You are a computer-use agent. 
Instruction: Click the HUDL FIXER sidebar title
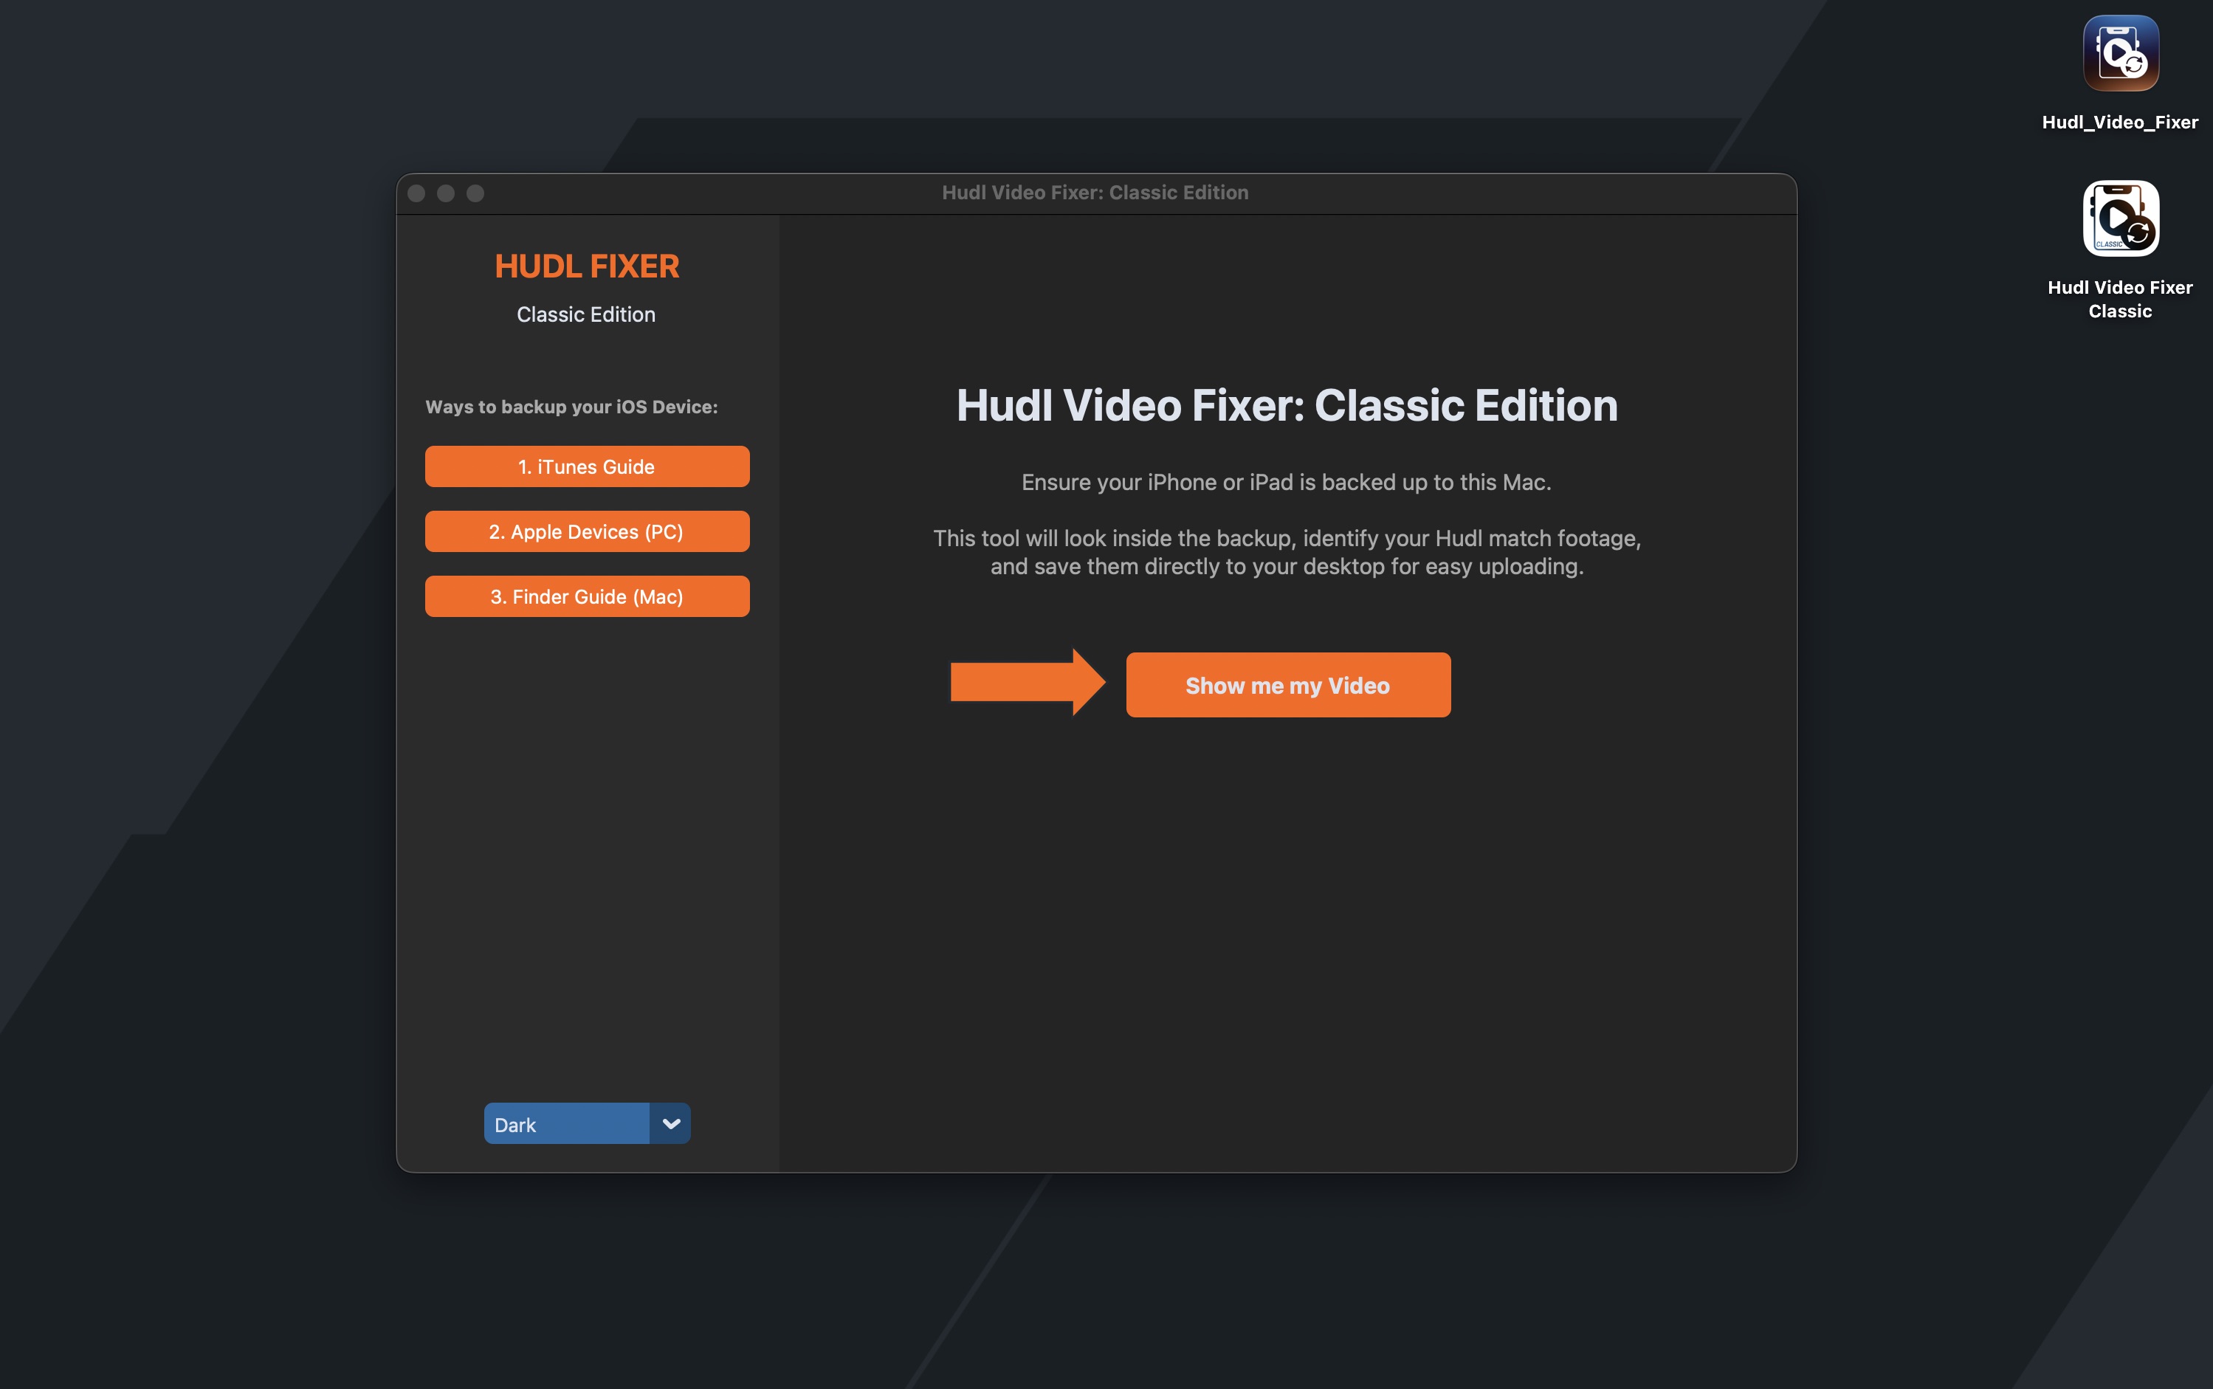(587, 266)
